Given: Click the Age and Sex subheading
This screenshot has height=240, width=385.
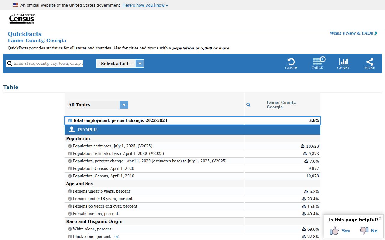Looking at the screenshot, I should (79, 184).
